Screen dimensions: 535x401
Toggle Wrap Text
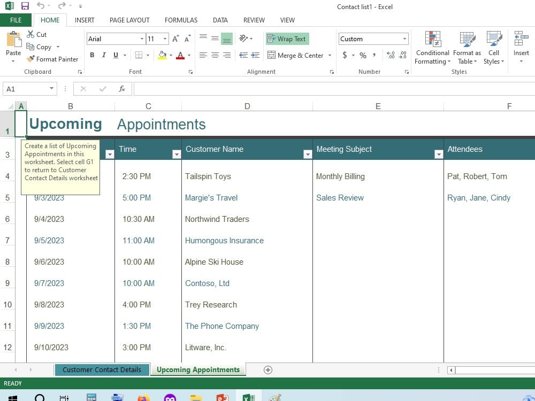tap(287, 39)
